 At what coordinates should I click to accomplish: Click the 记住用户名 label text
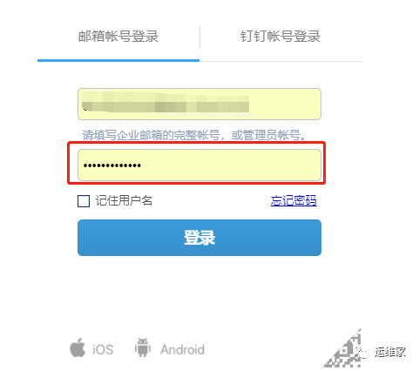[124, 200]
